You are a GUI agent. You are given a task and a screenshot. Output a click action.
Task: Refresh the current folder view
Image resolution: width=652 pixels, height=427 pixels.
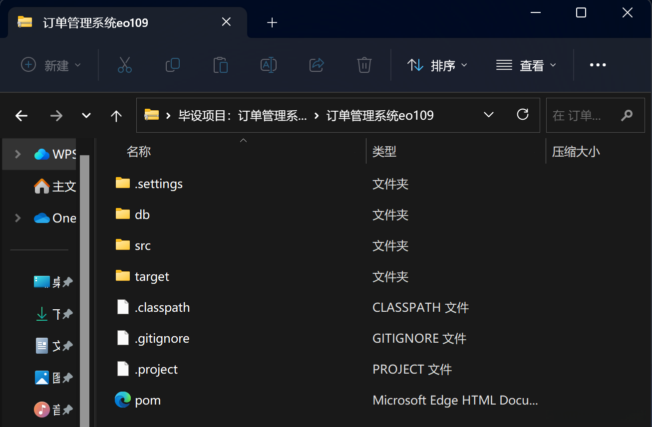coord(523,115)
